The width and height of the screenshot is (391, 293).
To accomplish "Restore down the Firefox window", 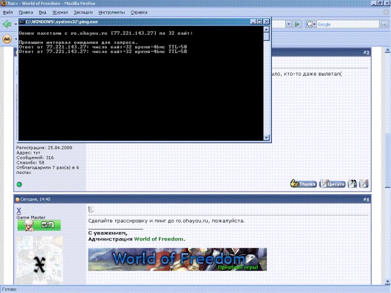I will click(x=380, y=3).
